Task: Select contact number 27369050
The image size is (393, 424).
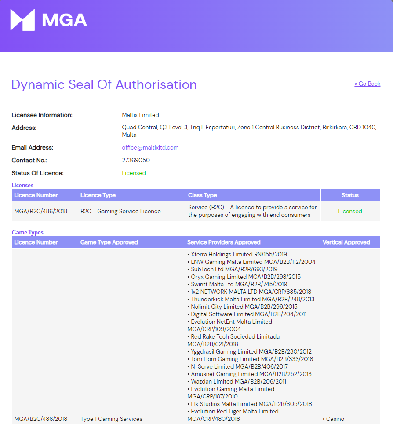Action: click(136, 161)
